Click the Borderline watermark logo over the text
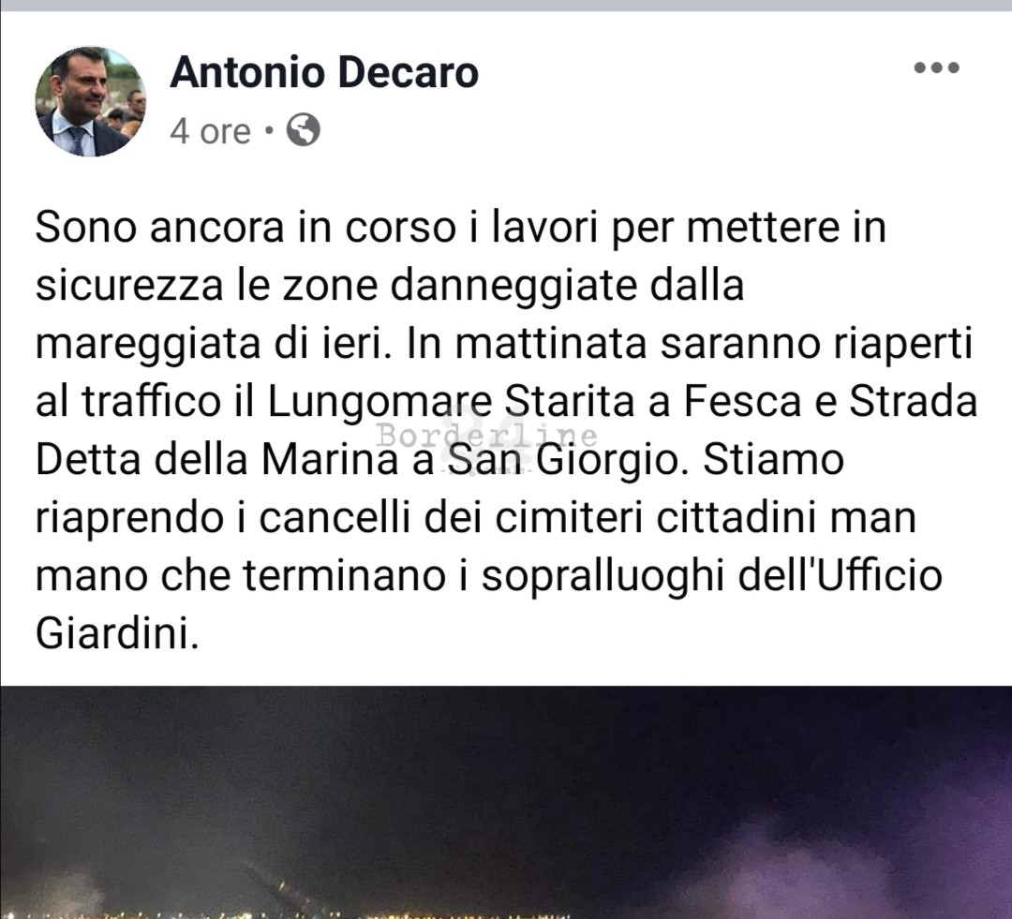This screenshot has height=919, width=1012. [487, 437]
